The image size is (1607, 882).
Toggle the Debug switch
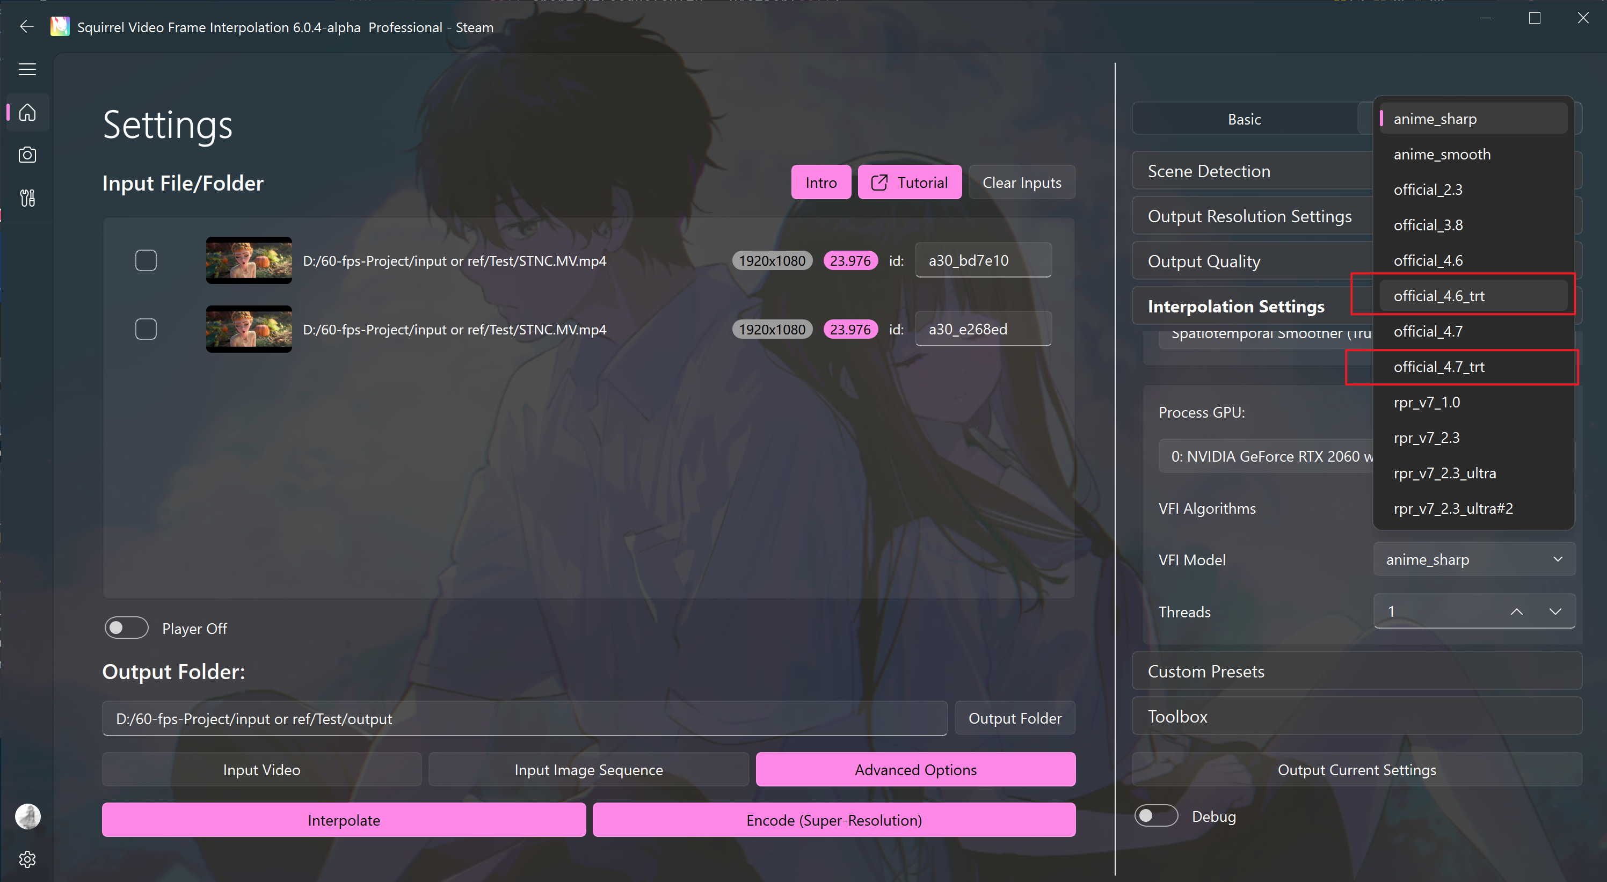coord(1156,815)
